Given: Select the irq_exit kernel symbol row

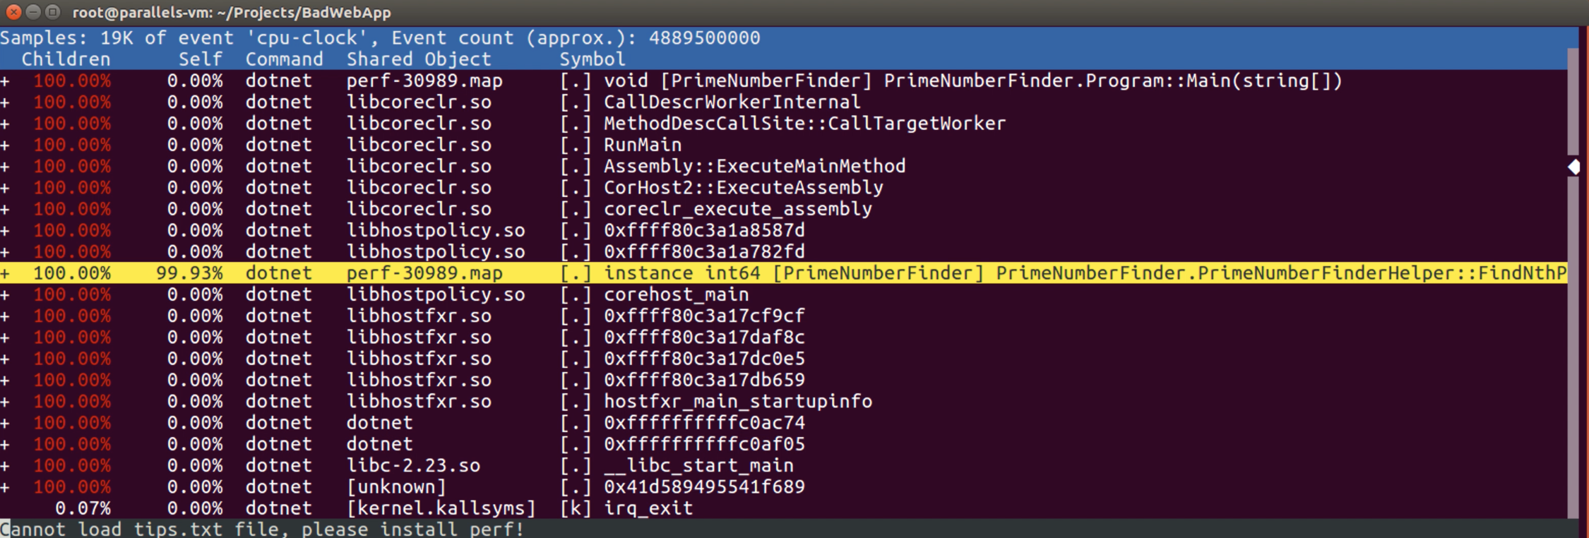Looking at the screenshot, I should click(648, 508).
